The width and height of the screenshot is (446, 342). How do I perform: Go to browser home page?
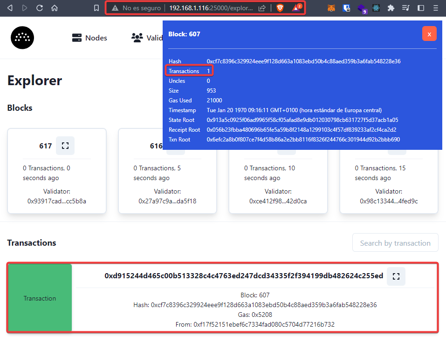(x=55, y=8)
